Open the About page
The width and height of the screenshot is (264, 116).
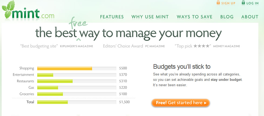250,17
